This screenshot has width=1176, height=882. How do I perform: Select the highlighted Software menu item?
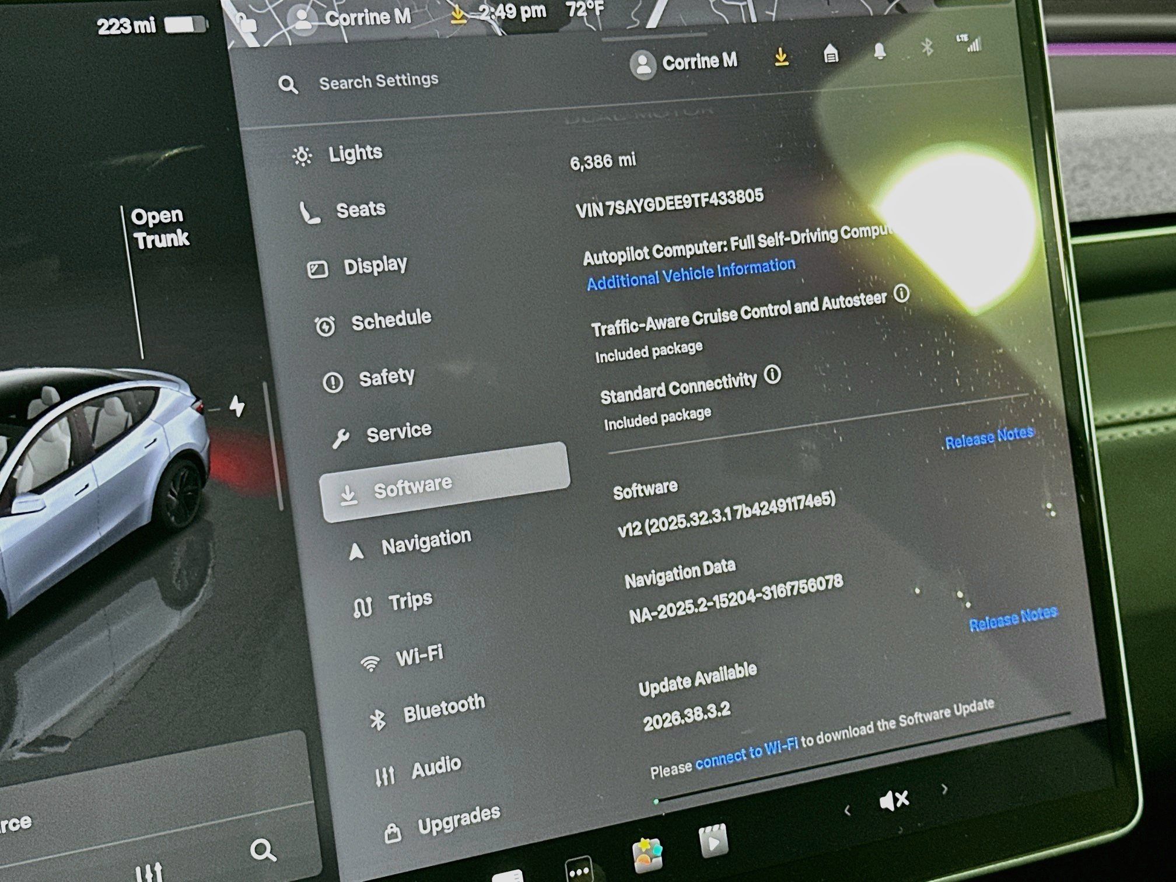[x=444, y=483]
